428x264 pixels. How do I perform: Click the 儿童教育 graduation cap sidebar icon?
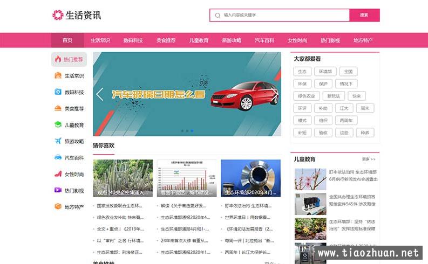coord(58,124)
